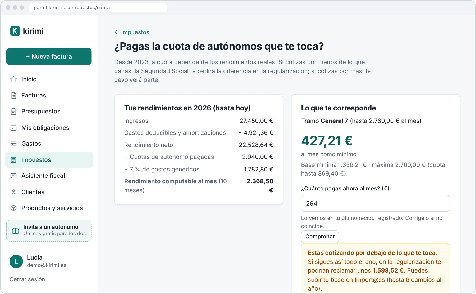Open Clientes list
476x294 pixels.
point(49,192)
